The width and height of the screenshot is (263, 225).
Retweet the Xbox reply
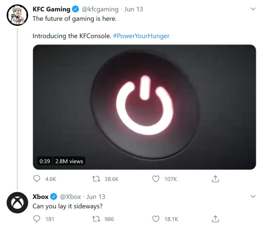click(97, 219)
